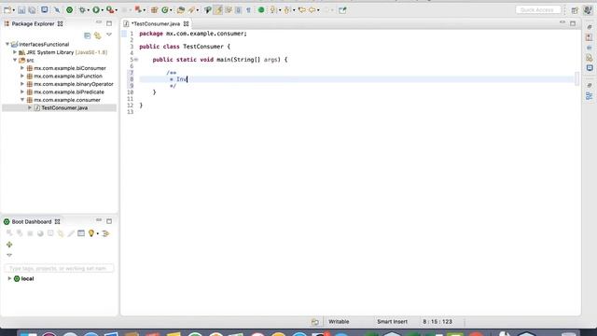597x336 pixels.
Task: Click the Open Perspective icon
Action: (x=575, y=10)
